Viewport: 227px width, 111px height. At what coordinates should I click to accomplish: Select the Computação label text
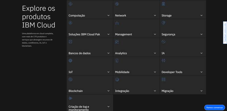[x=77, y=16]
